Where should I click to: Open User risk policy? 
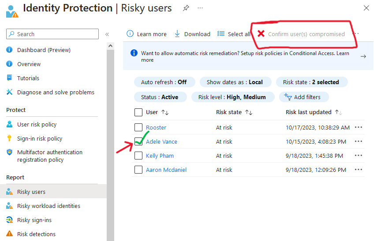pos(37,124)
